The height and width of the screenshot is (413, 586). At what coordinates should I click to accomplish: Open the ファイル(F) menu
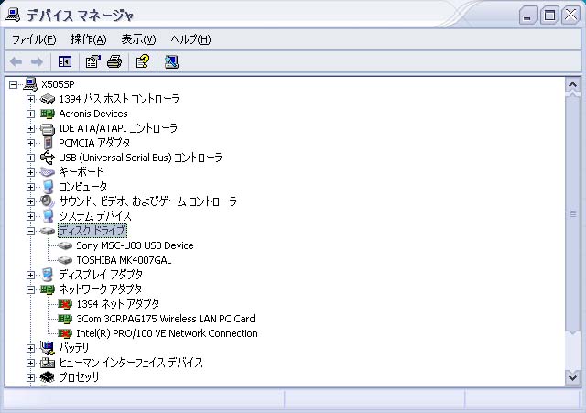(34, 39)
